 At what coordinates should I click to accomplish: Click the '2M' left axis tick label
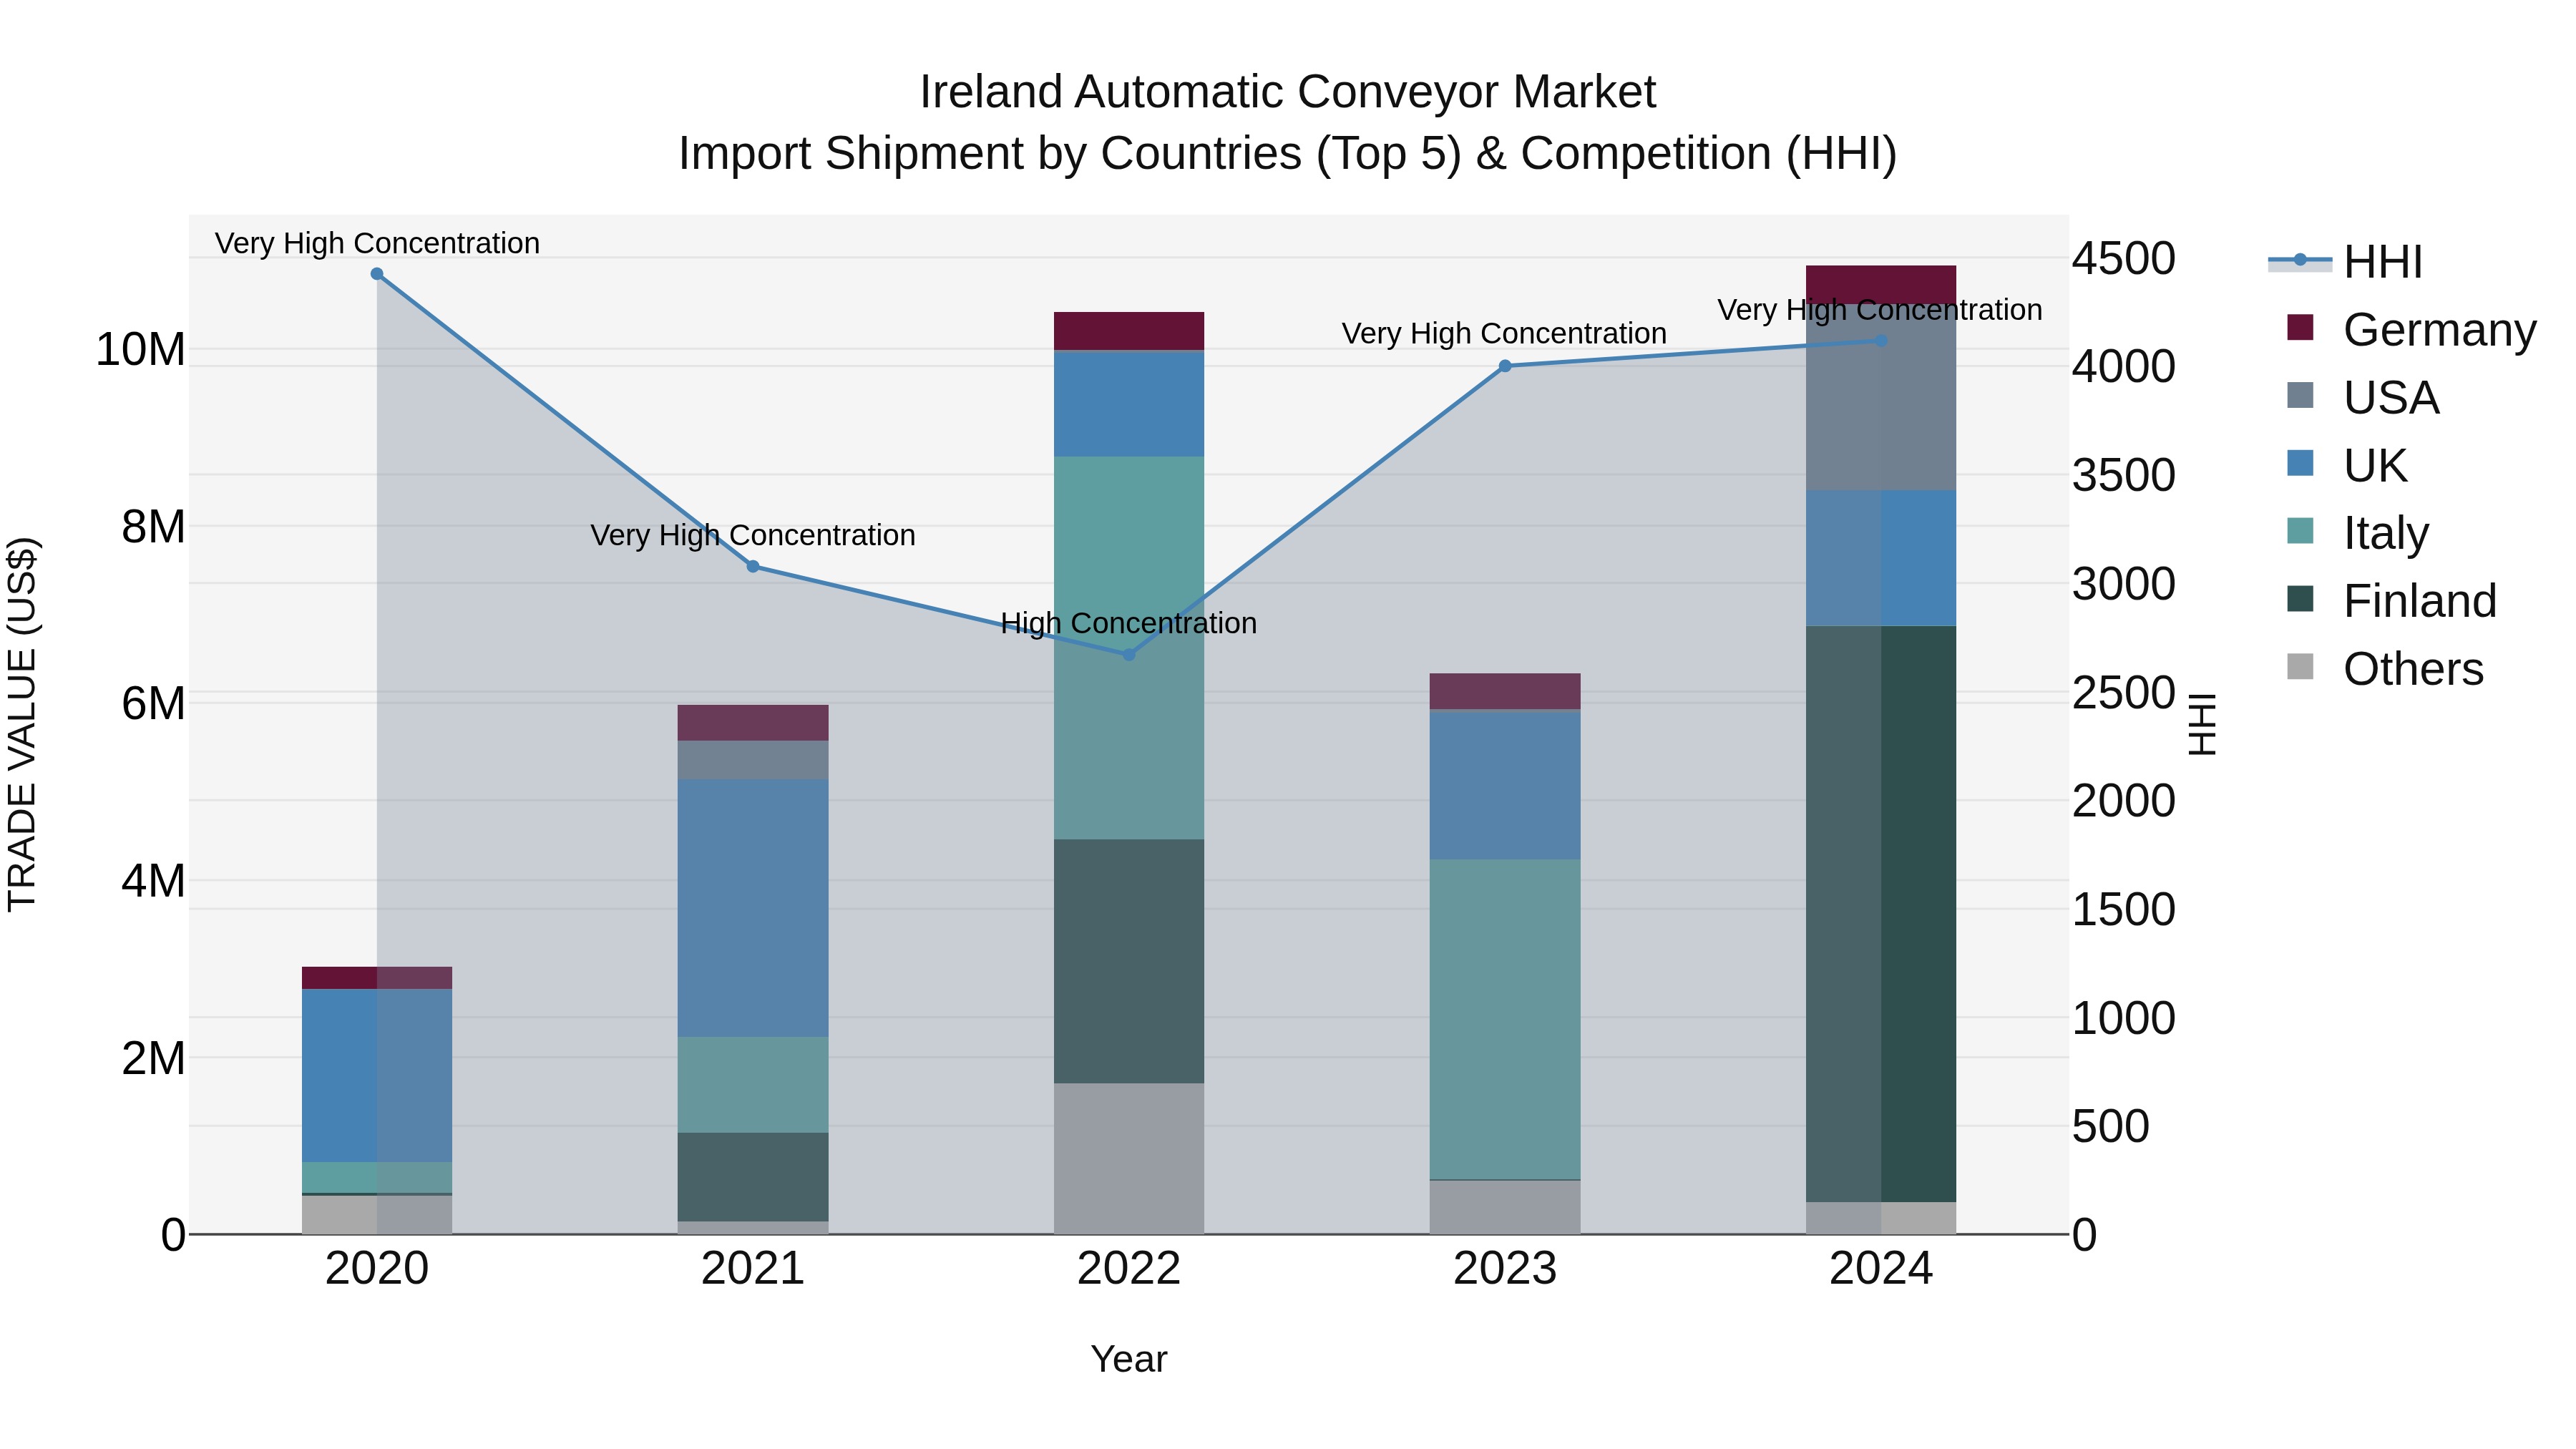point(153,1058)
